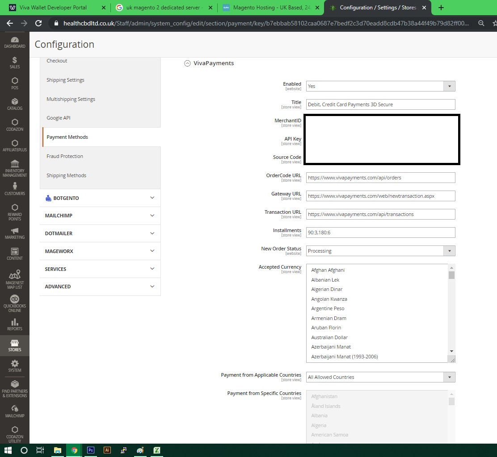Expand the Botgento config group
Image resolution: width=497 pixels, height=457 pixels.
(100, 198)
